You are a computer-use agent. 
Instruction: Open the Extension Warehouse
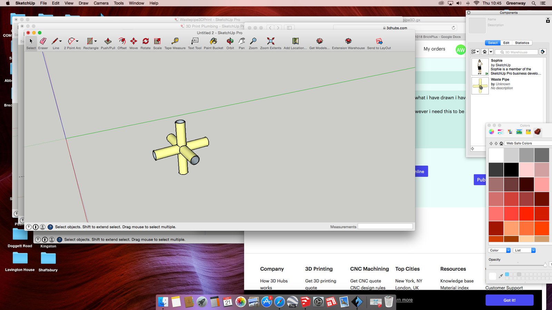(x=348, y=42)
